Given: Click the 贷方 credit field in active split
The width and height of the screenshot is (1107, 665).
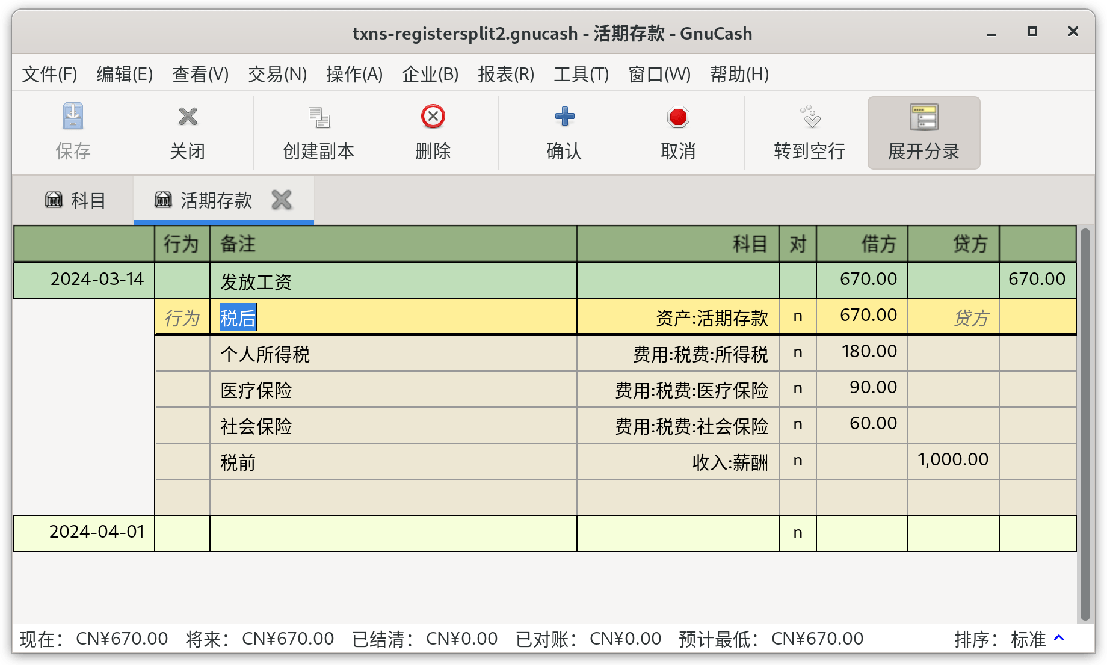Looking at the screenshot, I should pyautogui.click(x=953, y=317).
